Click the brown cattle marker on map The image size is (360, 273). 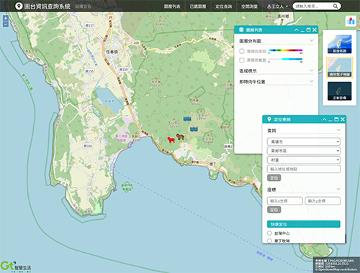180,136
